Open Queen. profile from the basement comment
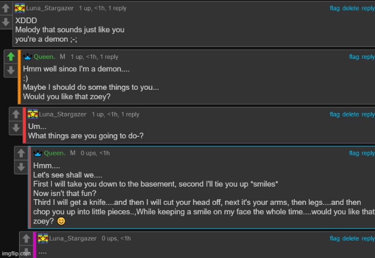This screenshot has width=375, height=258. coord(55,153)
